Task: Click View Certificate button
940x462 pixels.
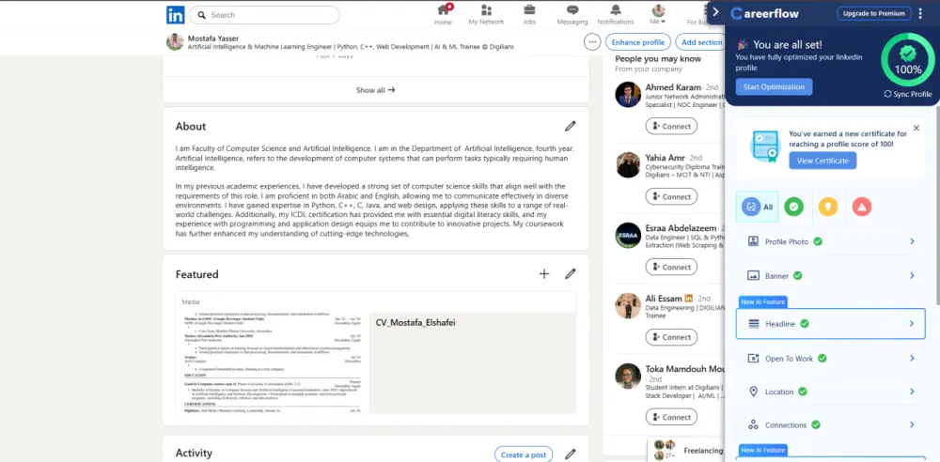Action: (822, 161)
